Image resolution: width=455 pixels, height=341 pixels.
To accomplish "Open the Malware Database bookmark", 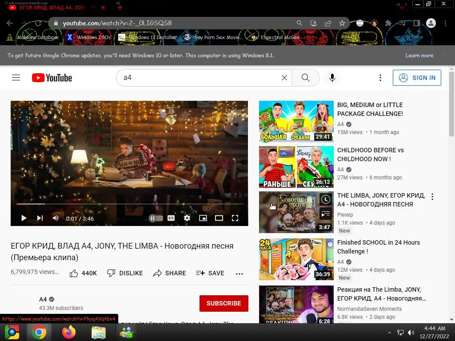I will click(x=33, y=37).
